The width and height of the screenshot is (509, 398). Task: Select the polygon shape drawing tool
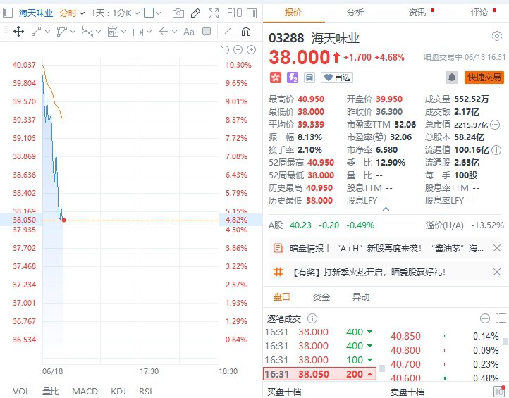pyautogui.click(x=61, y=32)
